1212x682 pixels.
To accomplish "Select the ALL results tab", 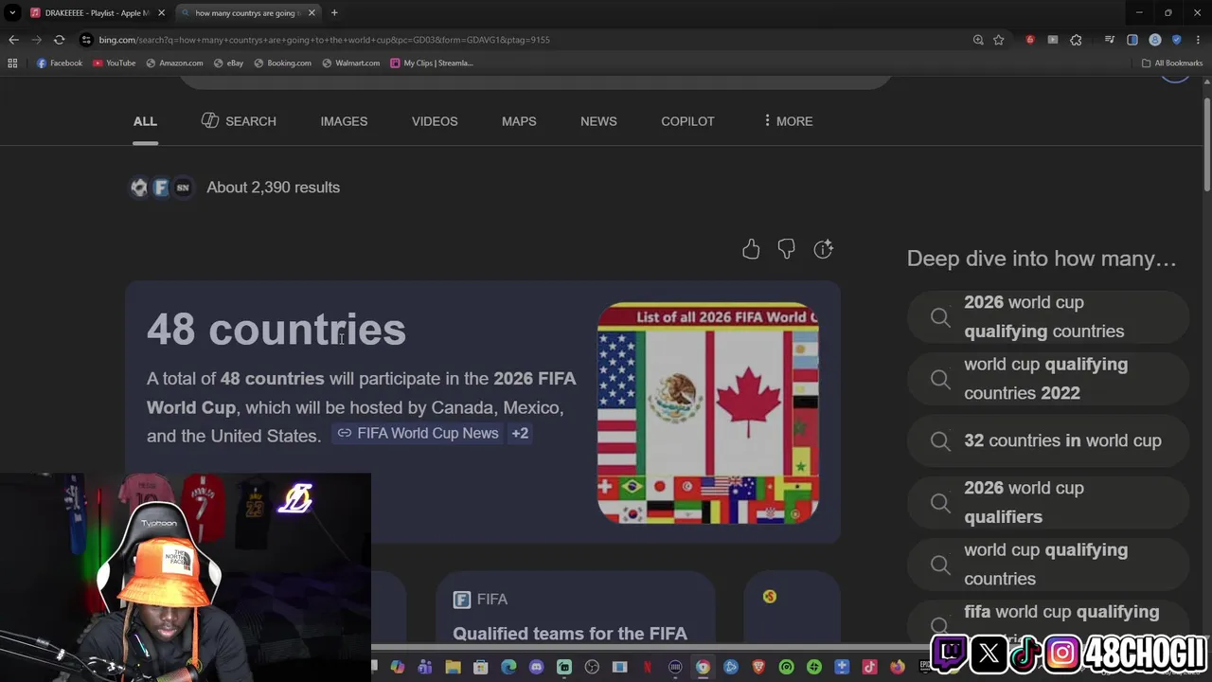I will (x=145, y=121).
